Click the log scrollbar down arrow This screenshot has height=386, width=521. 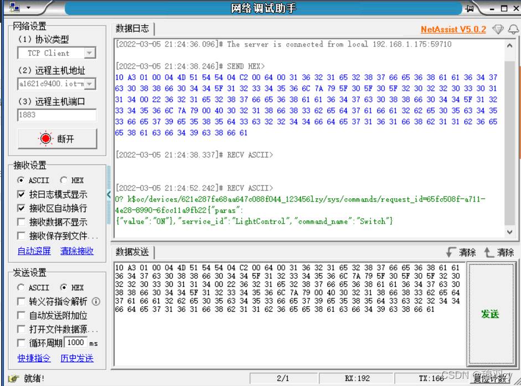point(510,232)
